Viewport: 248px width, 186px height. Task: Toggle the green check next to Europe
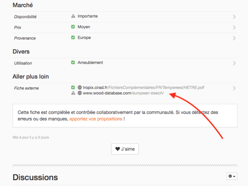click(x=73, y=38)
